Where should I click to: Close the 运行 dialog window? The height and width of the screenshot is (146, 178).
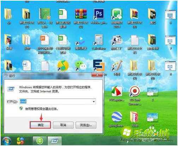tap(97, 75)
